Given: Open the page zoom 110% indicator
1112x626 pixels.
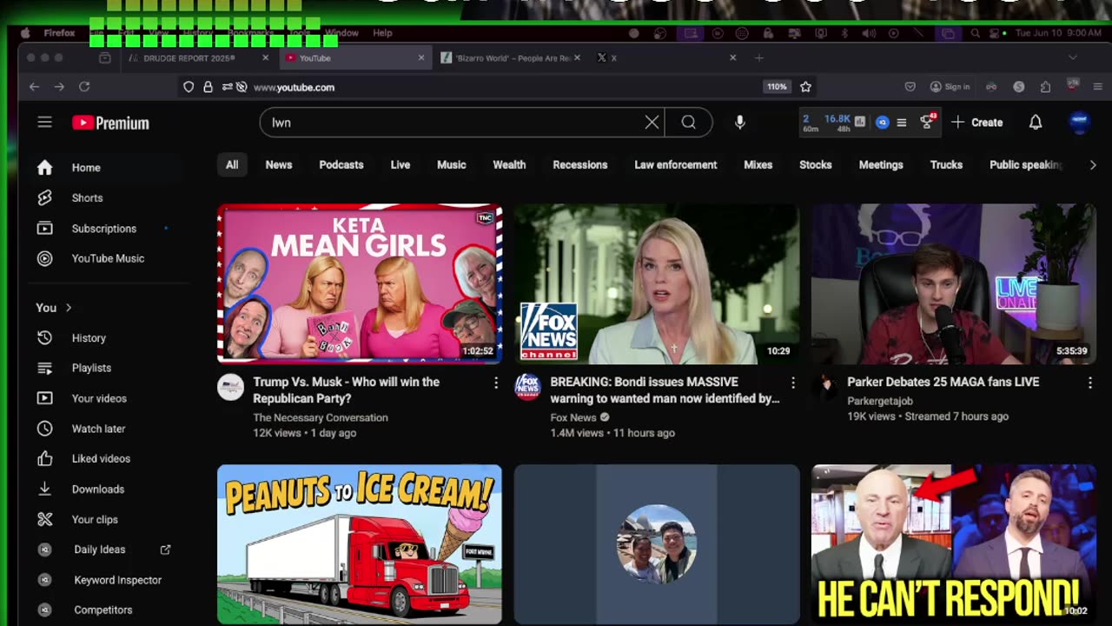Looking at the screenshot, I should (776, 87).
